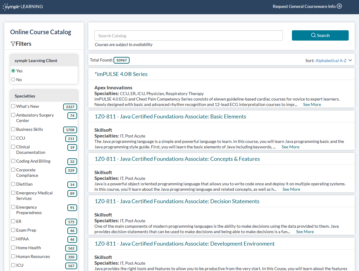359x271 pixels.
Task: Open Java Certified Foundations Associate: Concepts & Features
Action: pyautogui.click(x=177, y=159)
